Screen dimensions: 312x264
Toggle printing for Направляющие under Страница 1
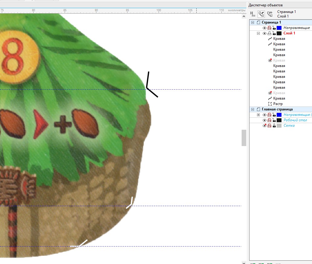269,28
